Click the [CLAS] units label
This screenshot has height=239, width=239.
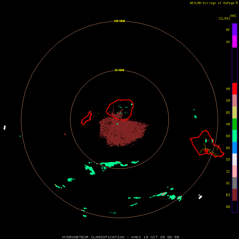pyautogui.click(x=224, y=18)
